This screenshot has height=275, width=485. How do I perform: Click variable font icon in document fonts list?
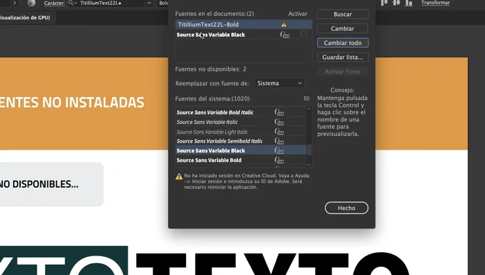click(x=285, y=35)
